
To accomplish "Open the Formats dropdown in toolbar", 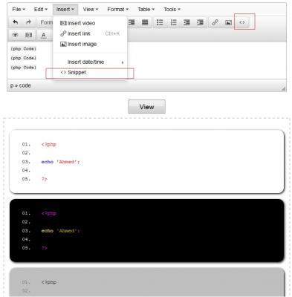I will [x=46, y=22].
